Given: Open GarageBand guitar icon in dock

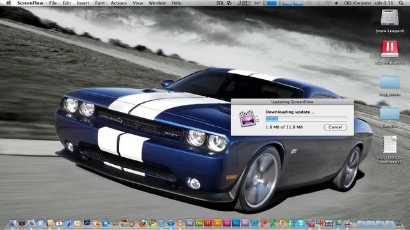Looking at the screenshot, I should pos(133,223).
